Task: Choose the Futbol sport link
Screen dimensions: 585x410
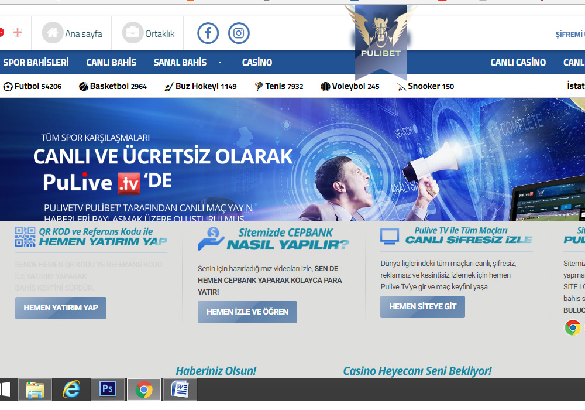Action: point(32,86)
